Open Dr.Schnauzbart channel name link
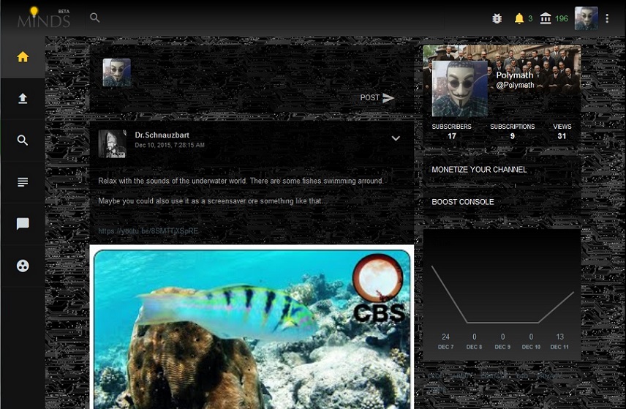 tap(162, 135)
